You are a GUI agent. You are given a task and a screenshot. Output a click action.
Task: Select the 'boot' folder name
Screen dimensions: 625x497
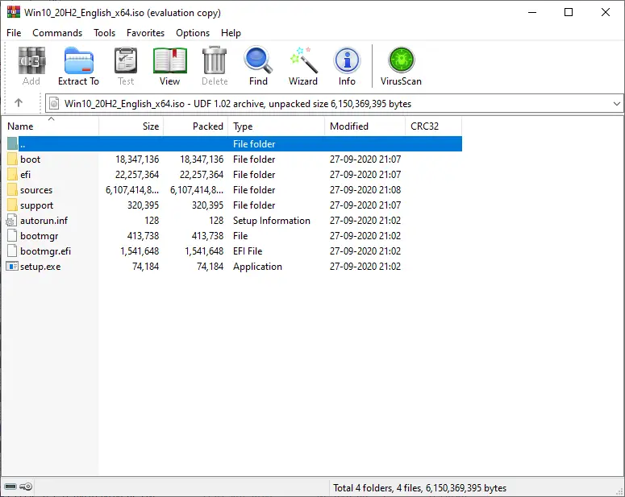(31, 159)
